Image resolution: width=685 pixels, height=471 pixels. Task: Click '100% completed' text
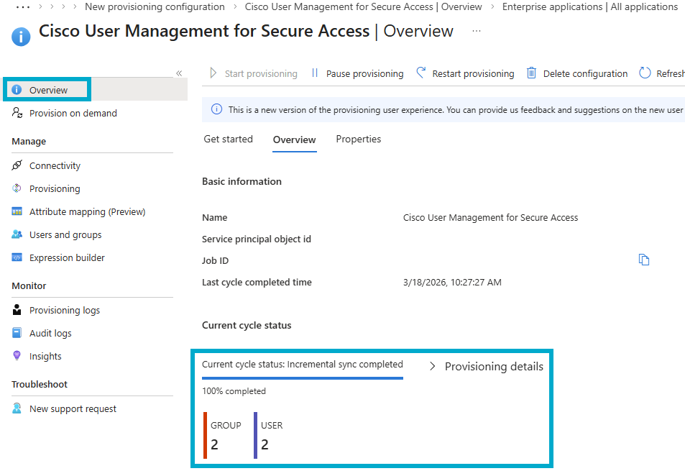click(234, 391)
